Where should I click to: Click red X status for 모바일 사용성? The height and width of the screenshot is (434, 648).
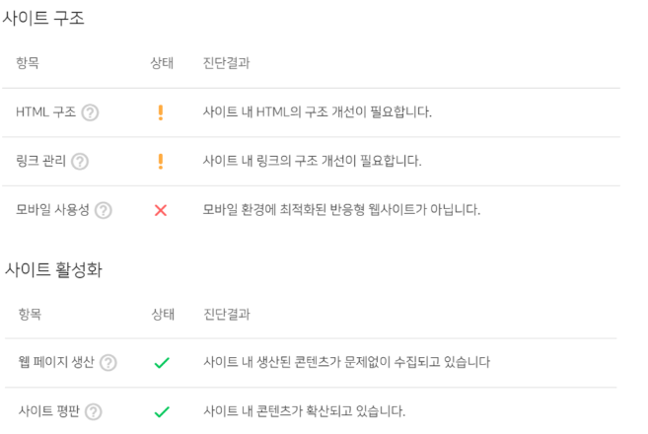tap(161, 210)
